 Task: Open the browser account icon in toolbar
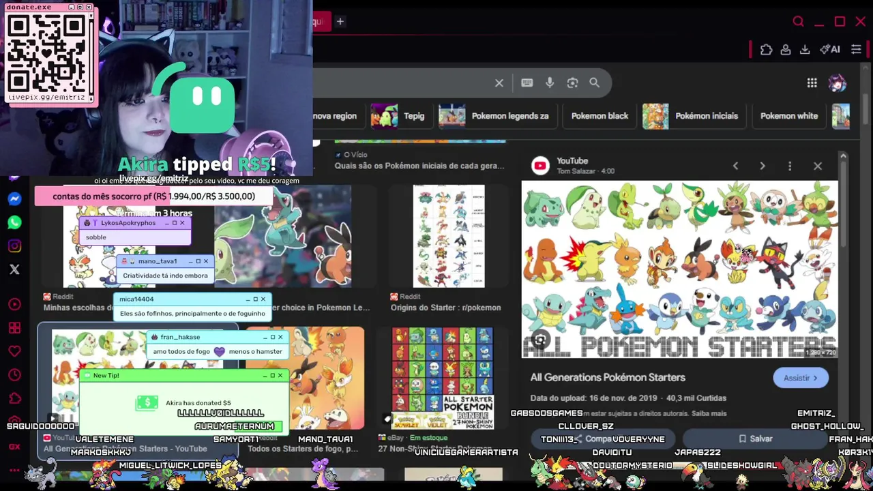pyautogui.click(x=786, y=49)
